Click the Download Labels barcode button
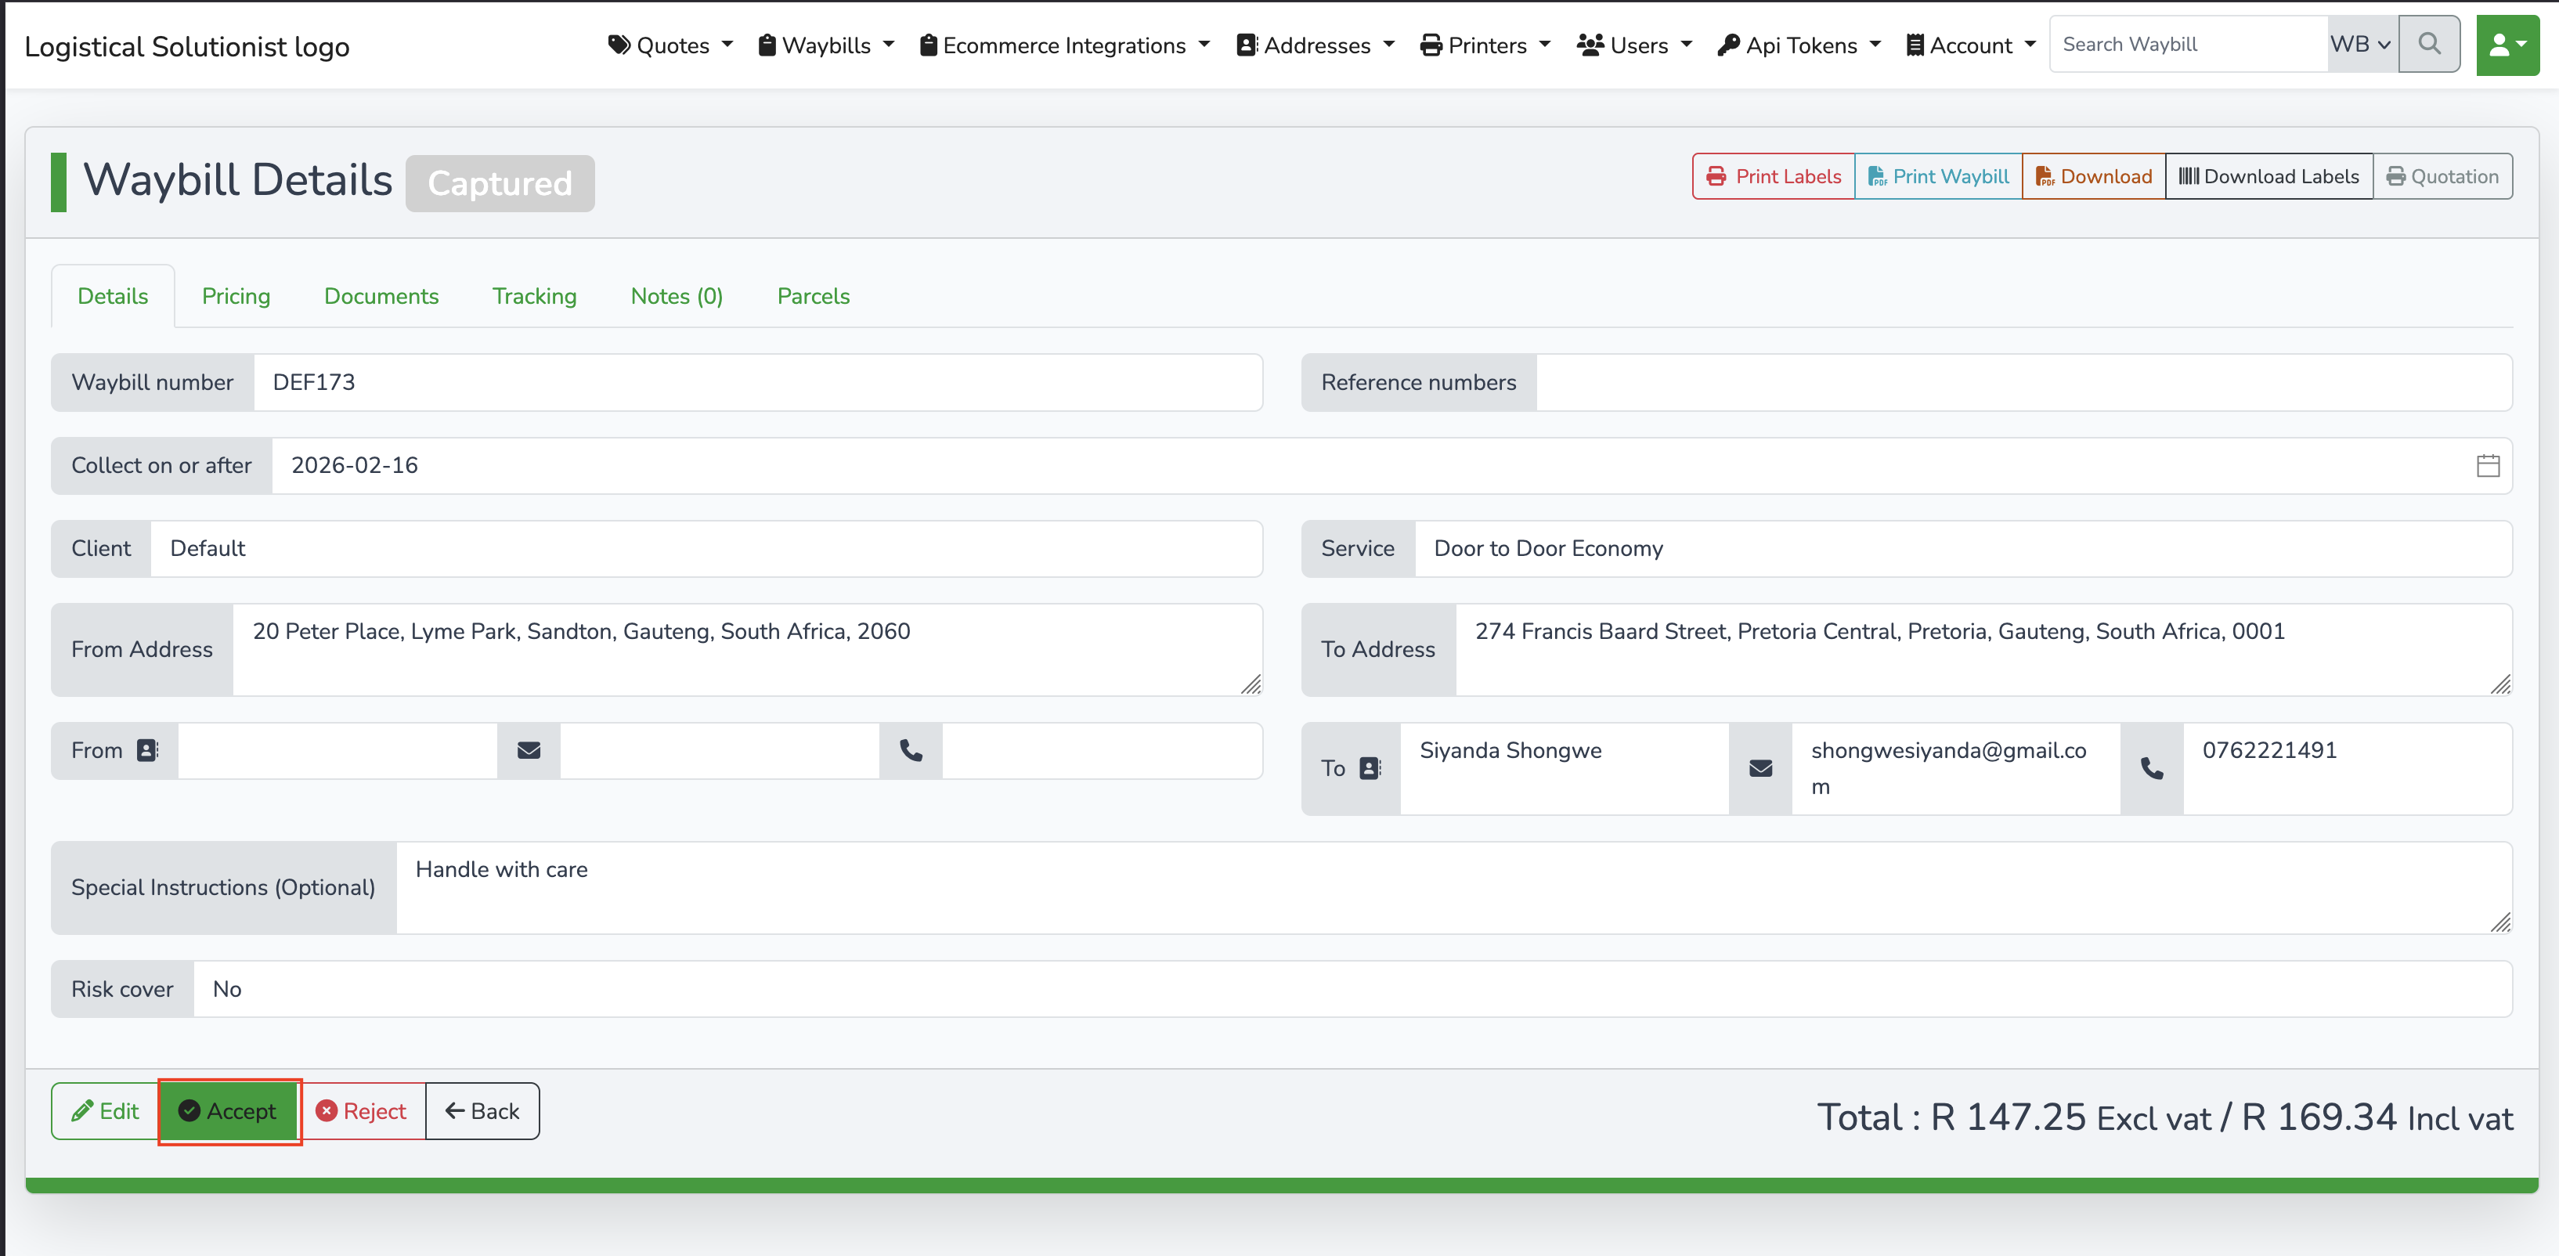This screenshot has width=2559, height=1256. tap(2268, 176)
